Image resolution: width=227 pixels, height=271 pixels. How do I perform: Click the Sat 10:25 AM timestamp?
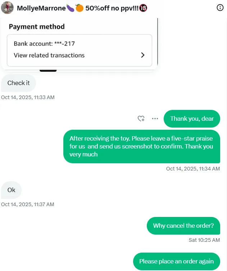point(204,240)
